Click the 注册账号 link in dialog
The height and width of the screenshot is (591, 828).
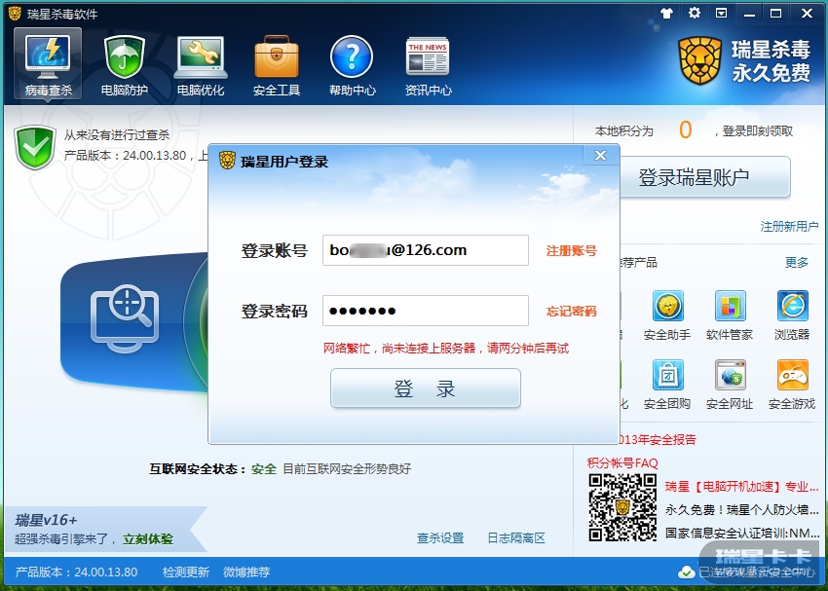click(571, 250)
